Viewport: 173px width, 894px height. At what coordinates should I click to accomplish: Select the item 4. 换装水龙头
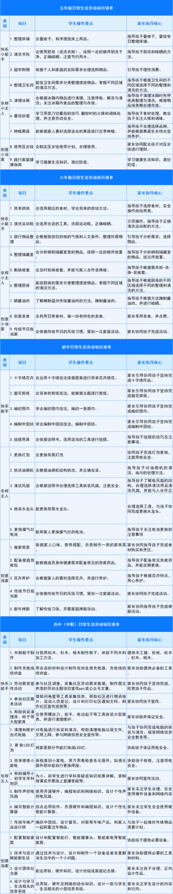pyautogui.click(x=21, y=509)
